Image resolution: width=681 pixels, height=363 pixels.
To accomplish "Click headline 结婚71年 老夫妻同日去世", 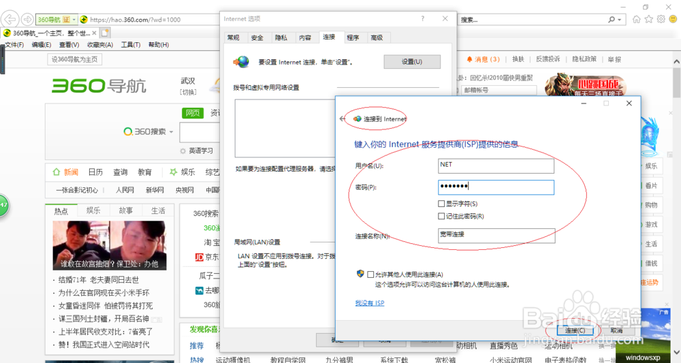I will pos(99,280).
